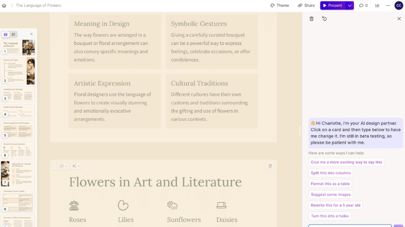Start the presentation with Present
The height and width of the screenshot is (227, 405).
pyautogui.click(x=332, y=6)
